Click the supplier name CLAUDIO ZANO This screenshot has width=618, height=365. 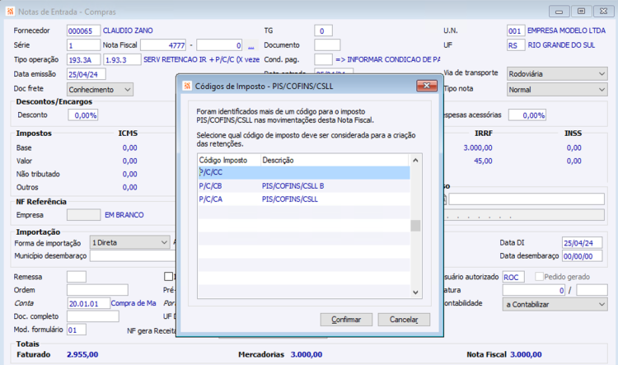pyautogui.click(x=128, y=30)
